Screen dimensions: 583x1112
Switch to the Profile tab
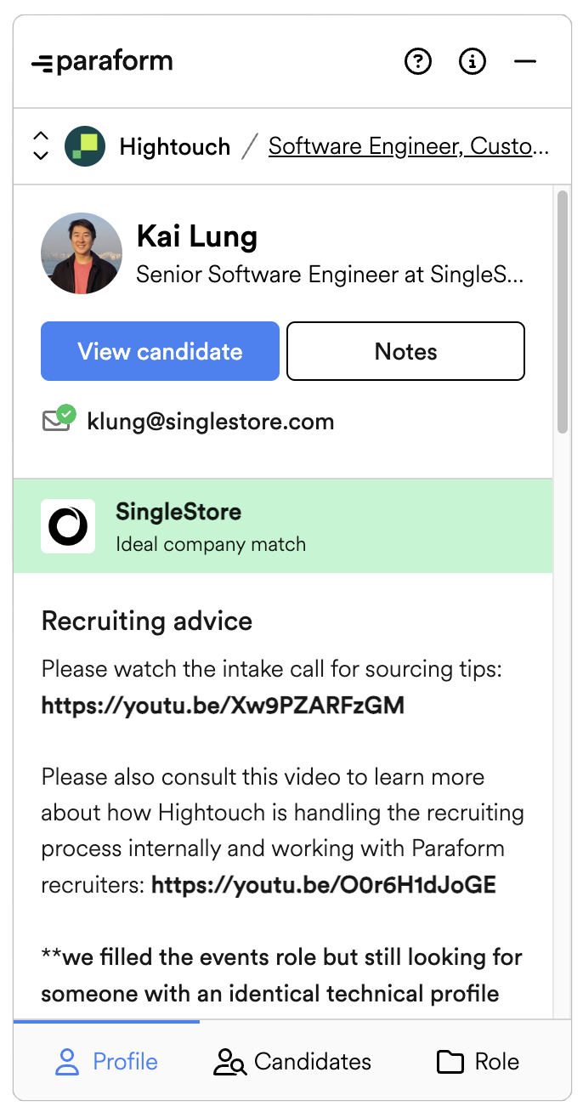tap(106, 1061)
